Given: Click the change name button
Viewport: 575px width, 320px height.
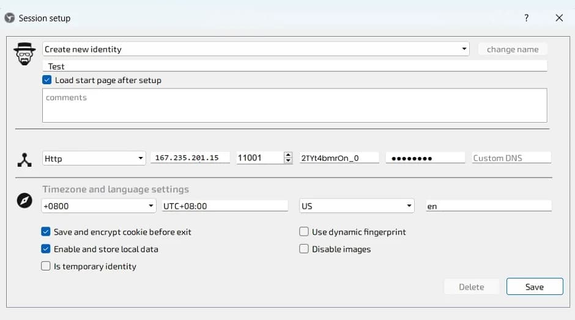Looking at the screenshot, I should pos(513,49).
